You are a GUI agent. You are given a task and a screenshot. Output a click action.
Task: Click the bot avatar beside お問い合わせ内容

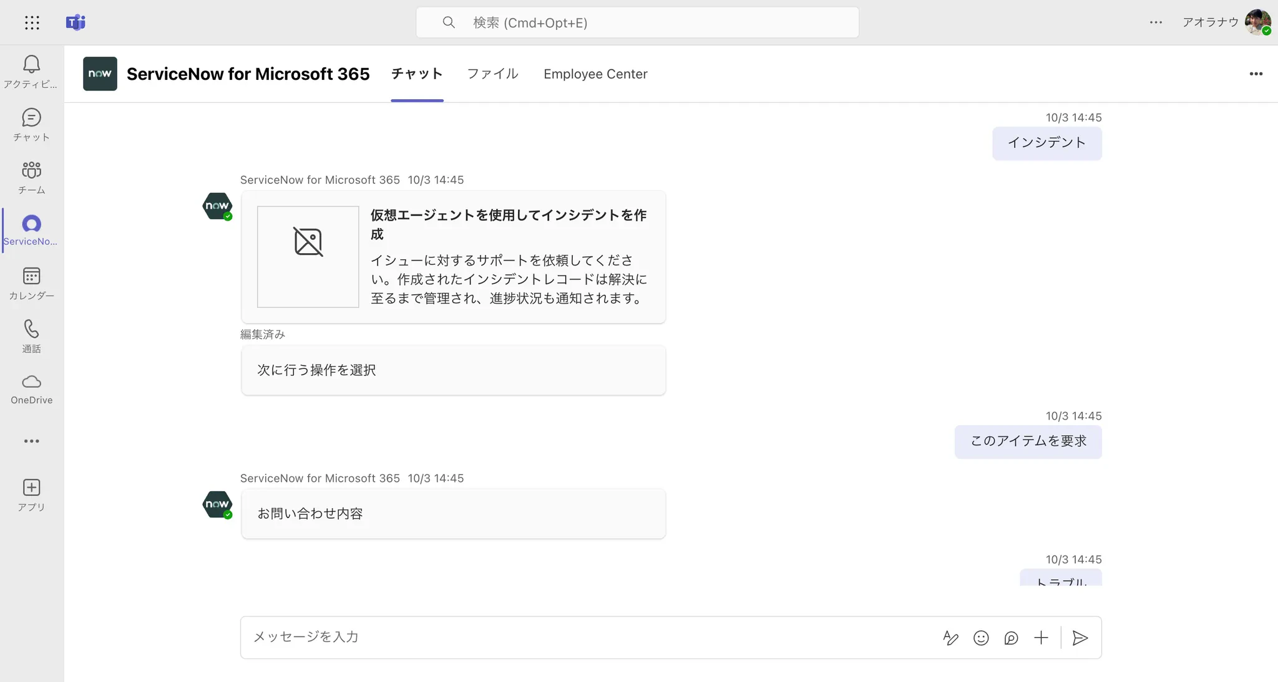click(x=217, y=505)
